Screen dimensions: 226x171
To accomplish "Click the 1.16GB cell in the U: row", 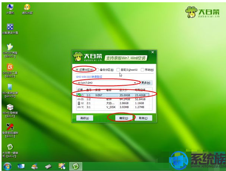I will click(x=139, y=103).
